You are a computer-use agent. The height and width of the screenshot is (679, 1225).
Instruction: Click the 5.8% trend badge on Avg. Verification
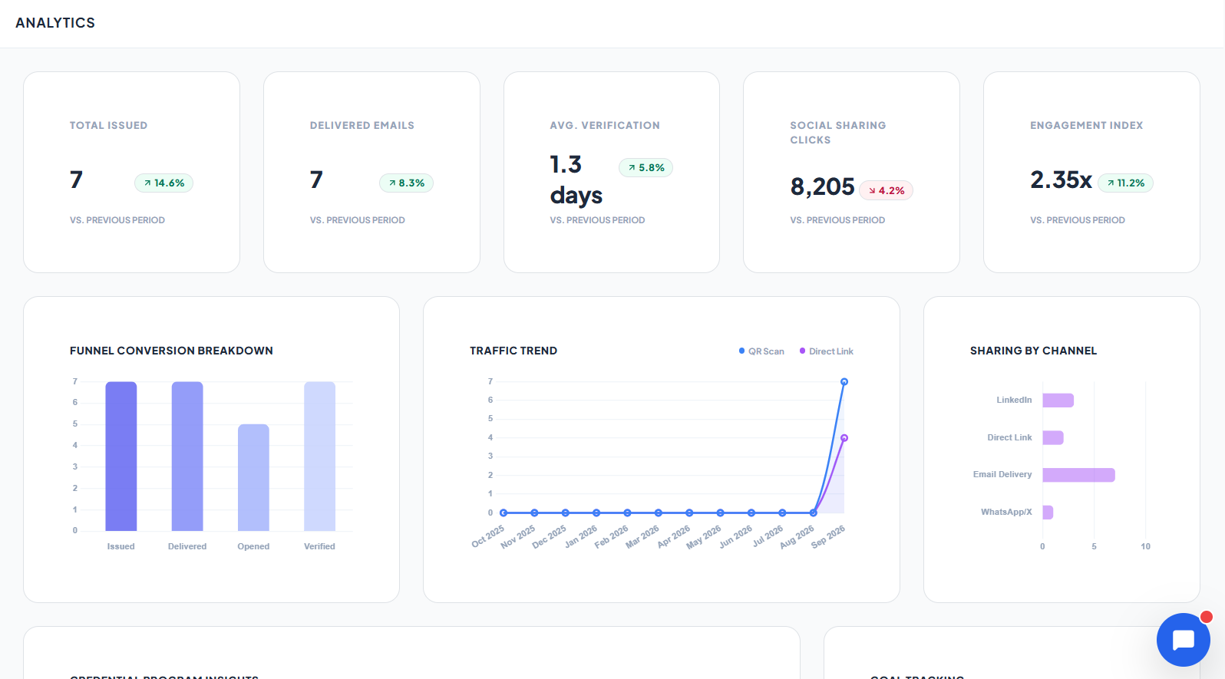(x=646, y=167)
